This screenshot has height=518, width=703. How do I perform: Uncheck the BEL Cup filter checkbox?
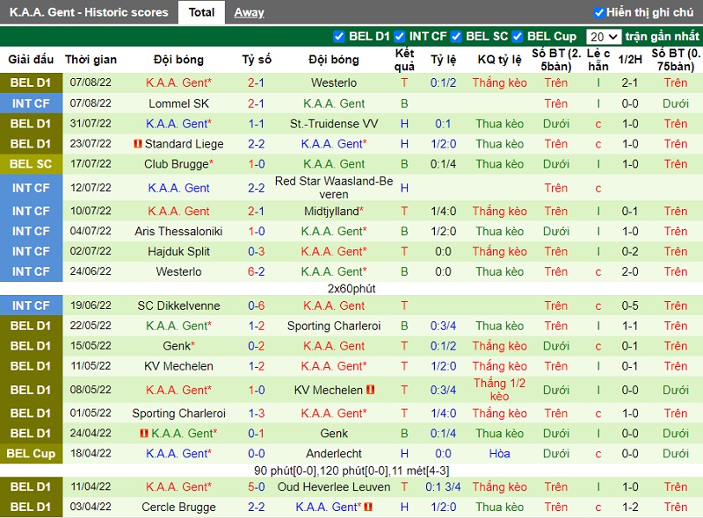tap(518, 37)
